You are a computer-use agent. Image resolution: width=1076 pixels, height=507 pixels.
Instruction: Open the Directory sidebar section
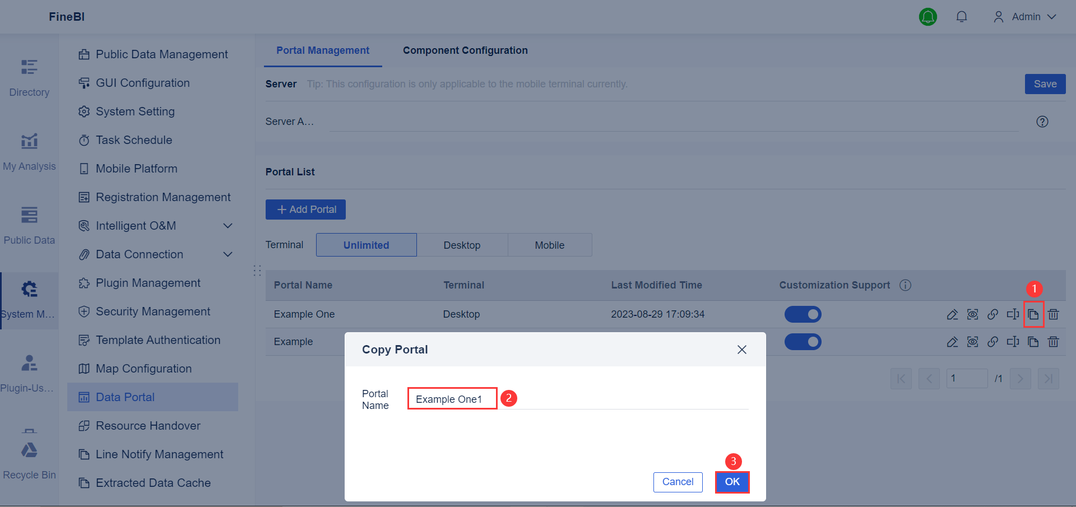(29, 78)
